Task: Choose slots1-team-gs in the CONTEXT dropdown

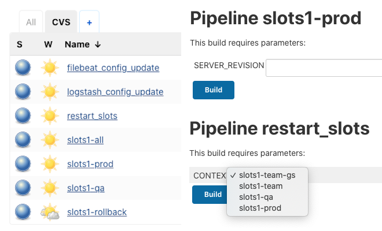Action: [267, 175]
